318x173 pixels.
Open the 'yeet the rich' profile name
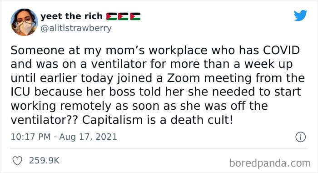(72, 16)
